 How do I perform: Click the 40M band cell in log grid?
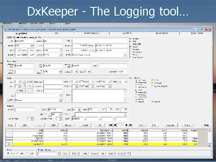tap(120, 133)
